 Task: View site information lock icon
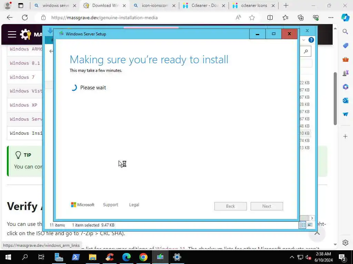[x=43, y=18]
